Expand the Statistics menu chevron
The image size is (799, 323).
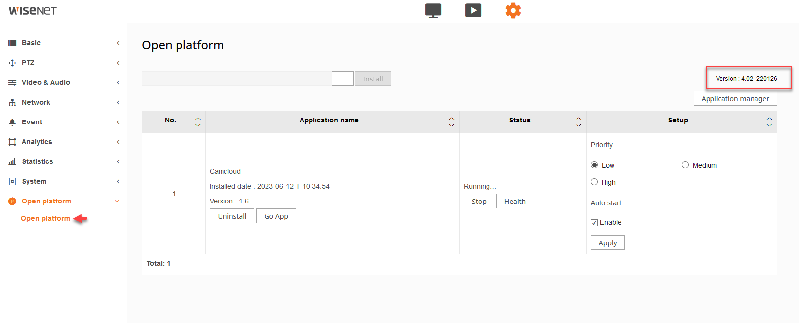[x=118, y=162]
